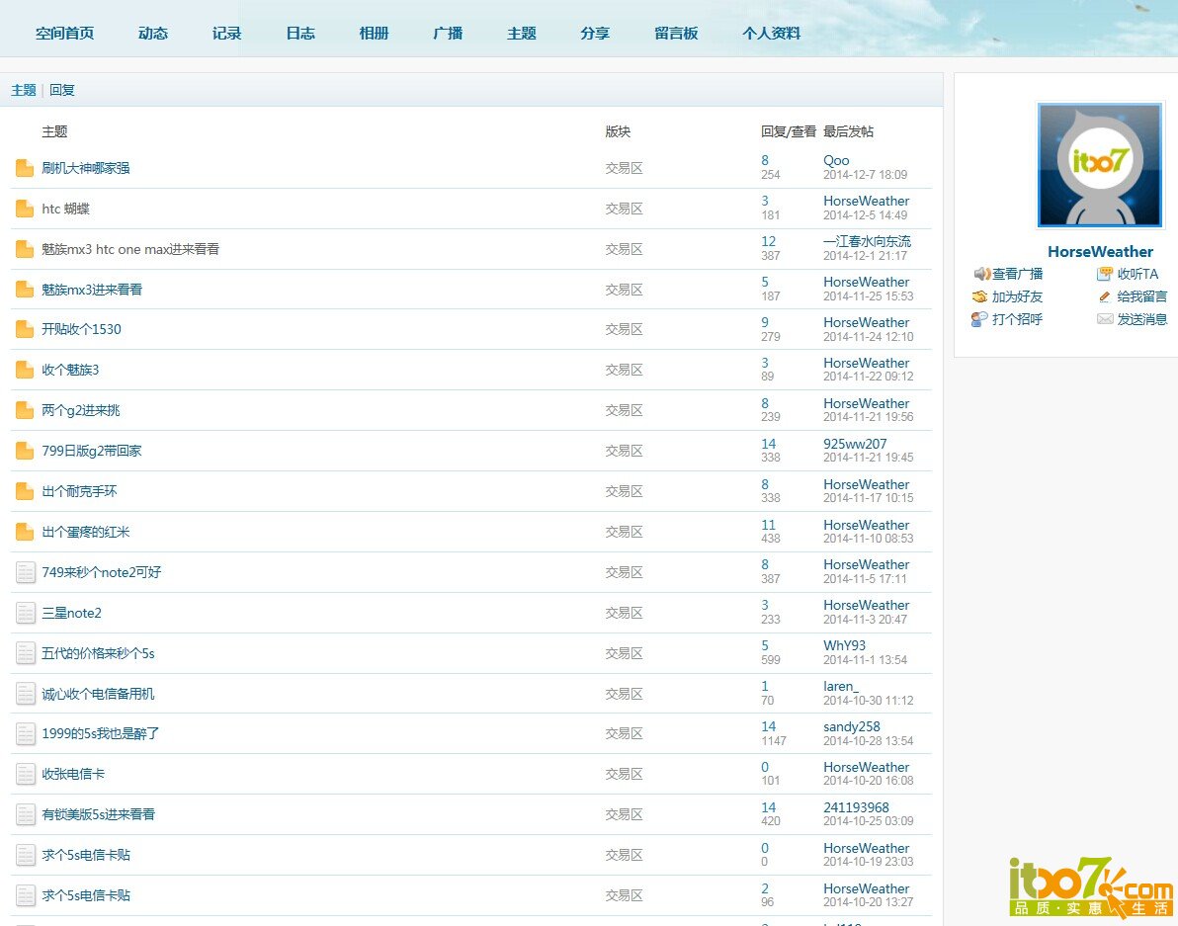Viewport: 1178px width, 926px height.
Task: Click folder icon beside 刷机大神哪家强 thread
Action: point(25,168)
